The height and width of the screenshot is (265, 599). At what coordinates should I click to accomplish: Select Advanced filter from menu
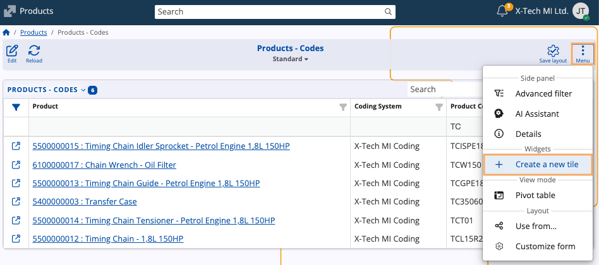543,93
